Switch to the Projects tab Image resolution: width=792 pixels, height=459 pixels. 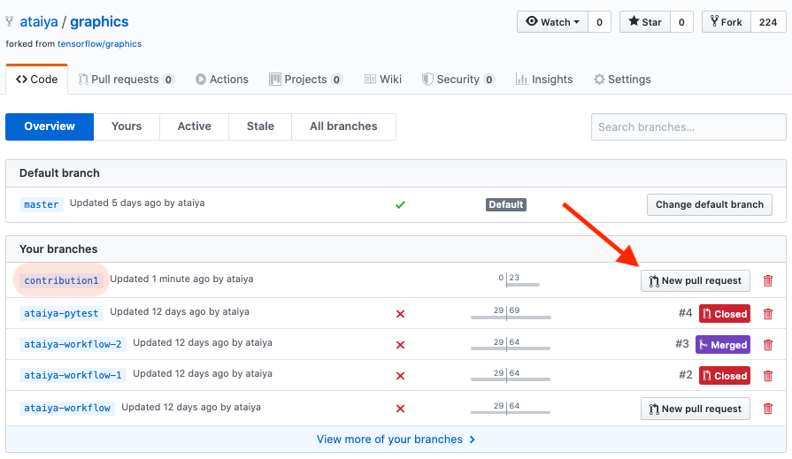click(306, 80)
